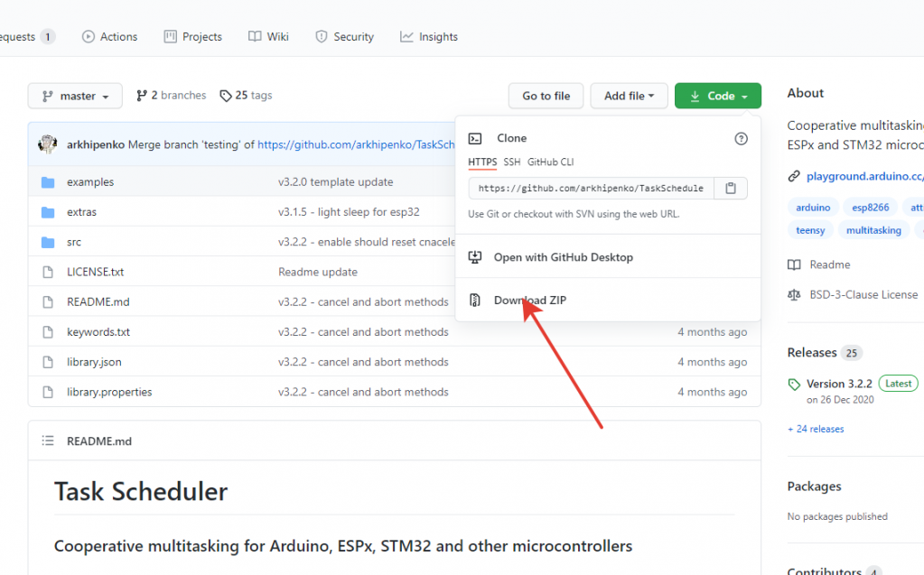This screenshot has width=924, height=575.
Task: Click the library.json file icon
Action: 48,362
